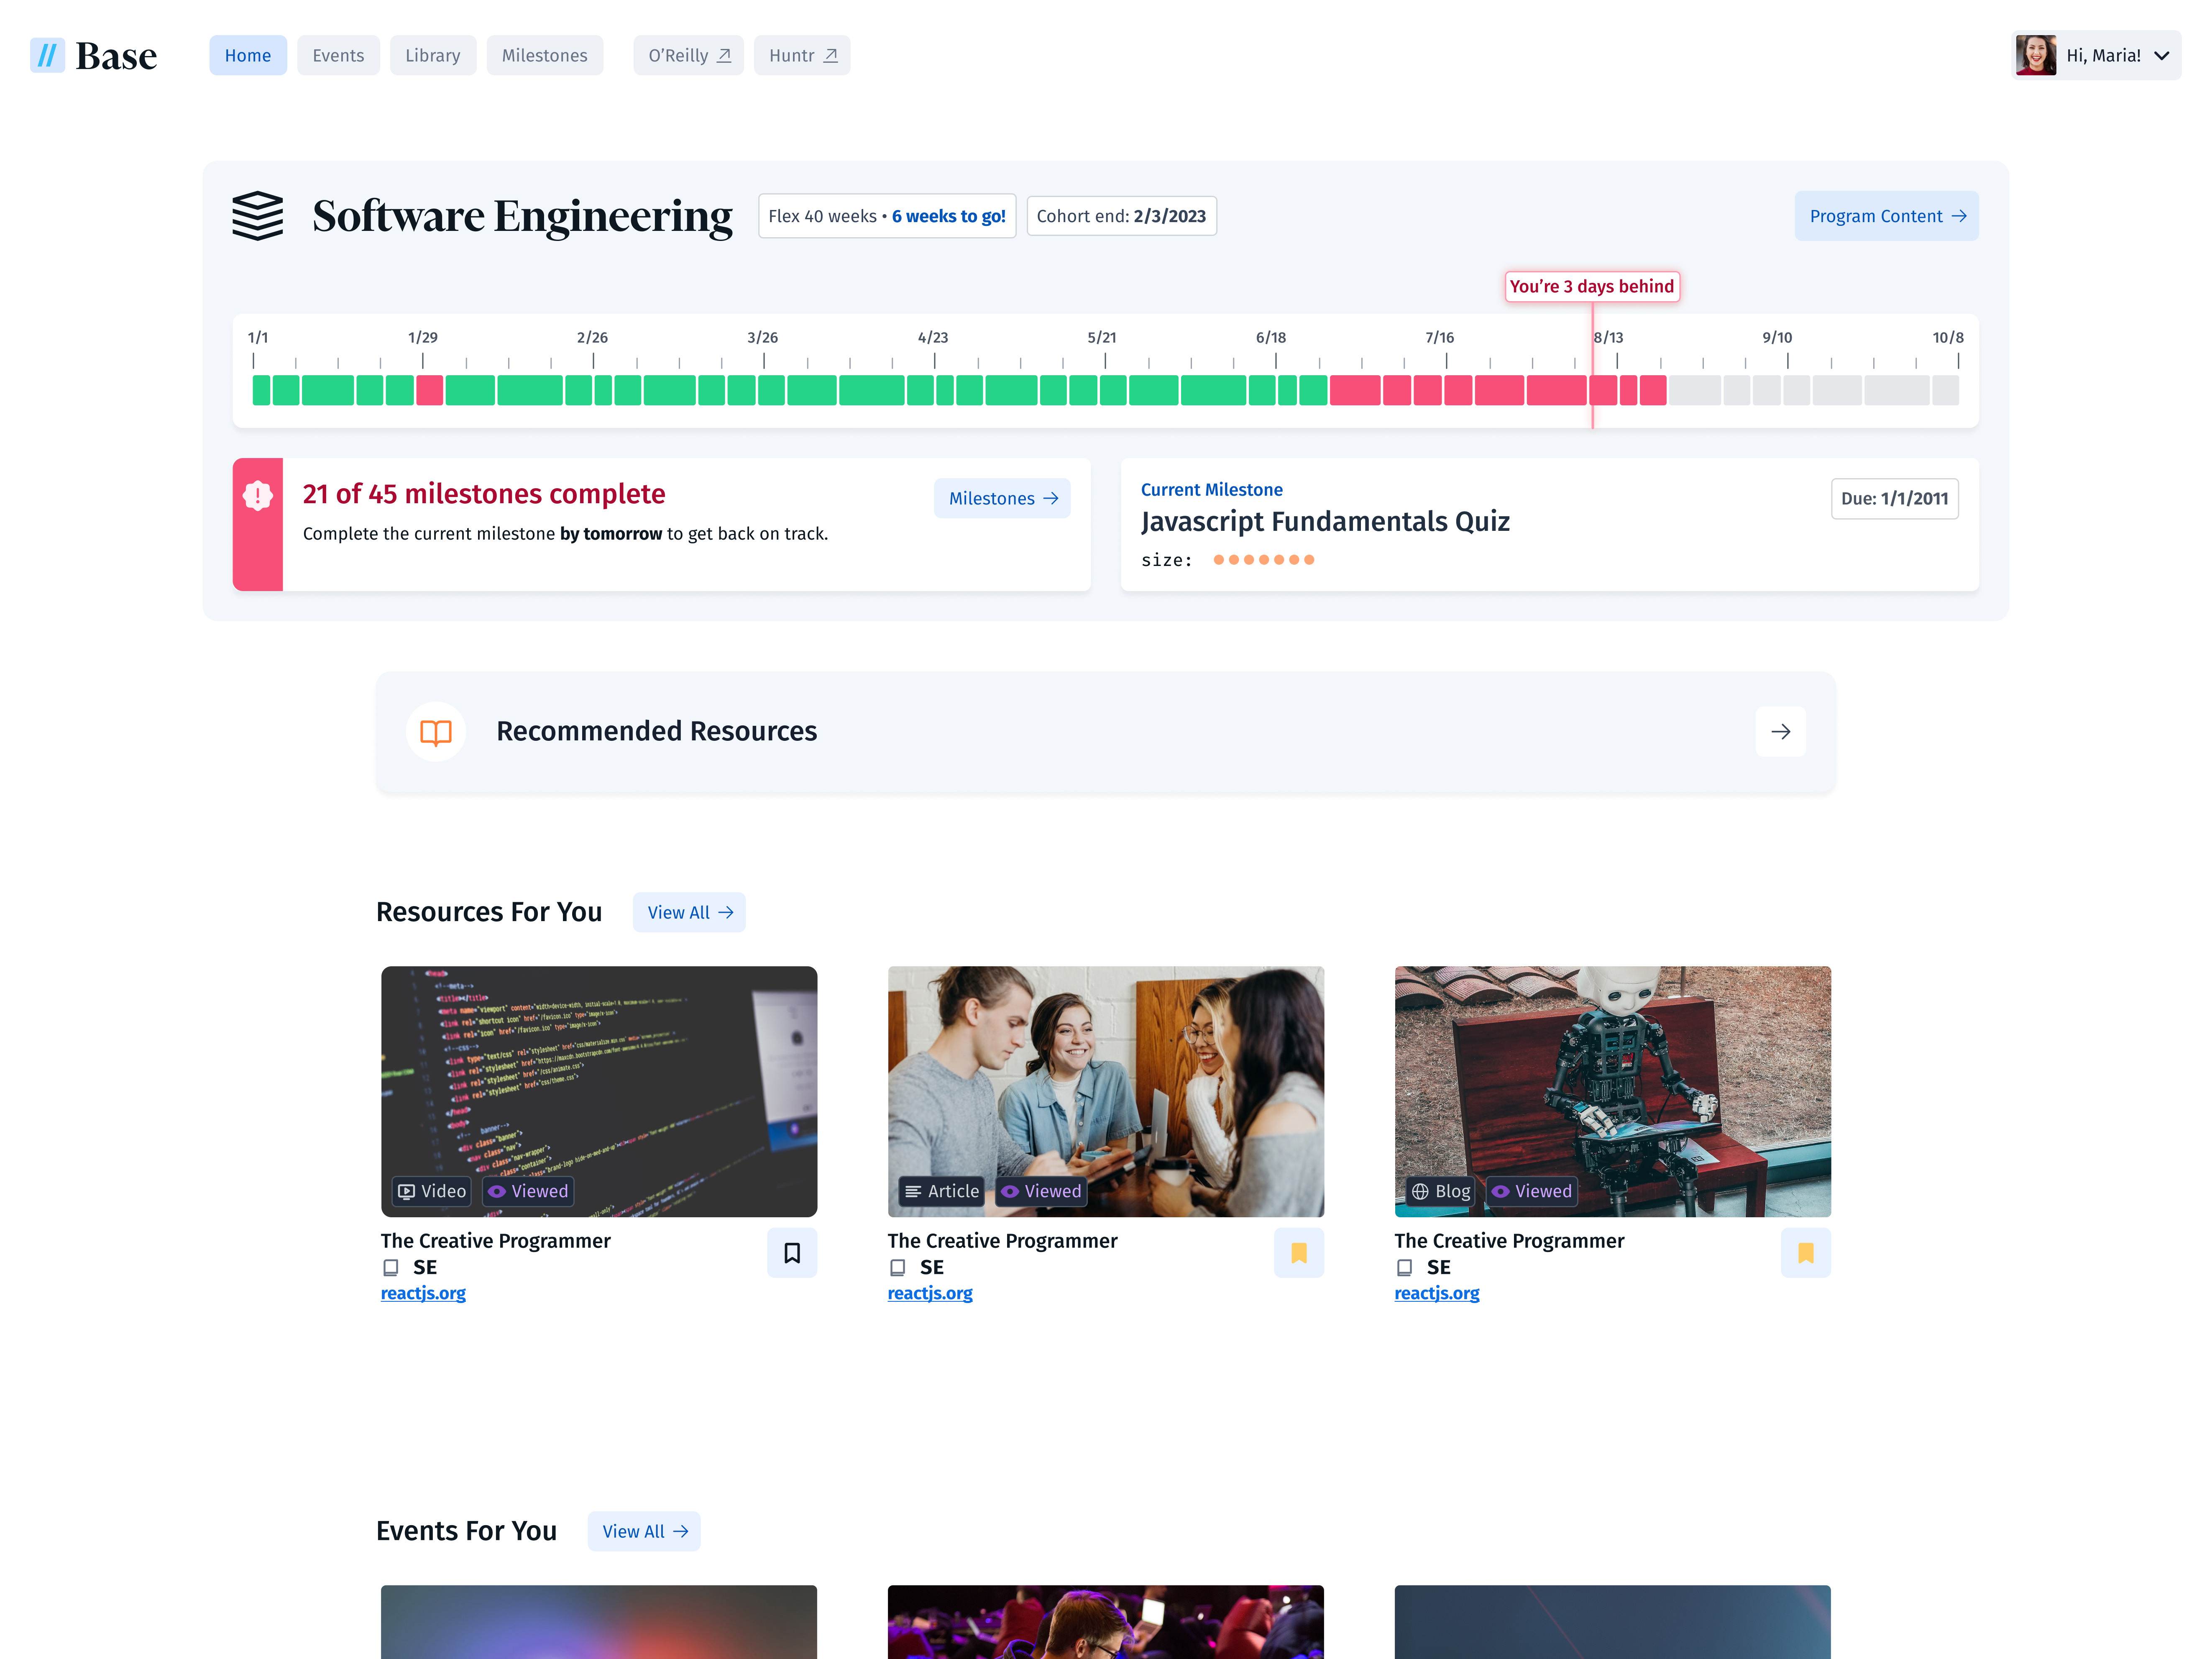Open reactjs.org link under Blog card
Image resolution: width=2212 pixels, height=1659 pixels.
coord(1437,1293)
